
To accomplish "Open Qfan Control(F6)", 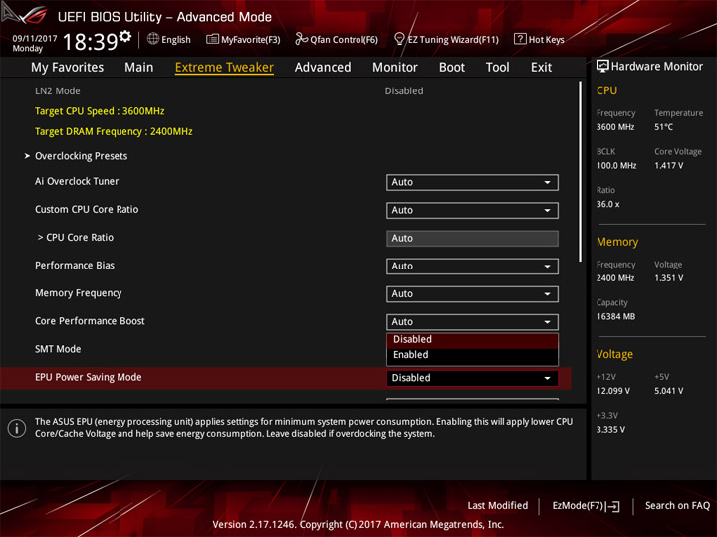I will pyautogui.click(x=337, y=39).
